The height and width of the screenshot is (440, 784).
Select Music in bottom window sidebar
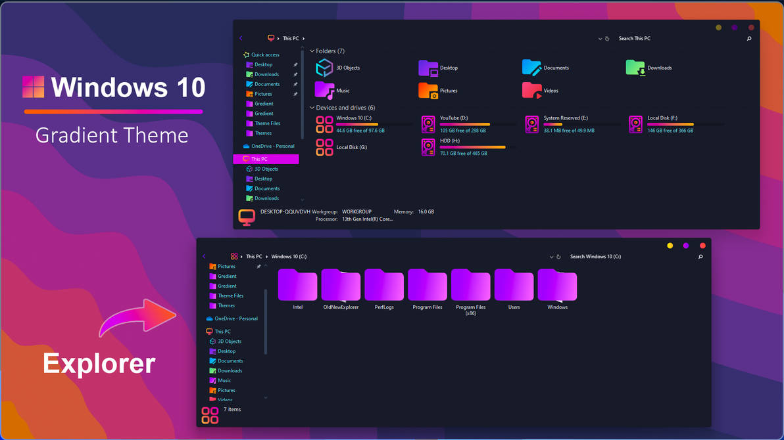[220, 381]
